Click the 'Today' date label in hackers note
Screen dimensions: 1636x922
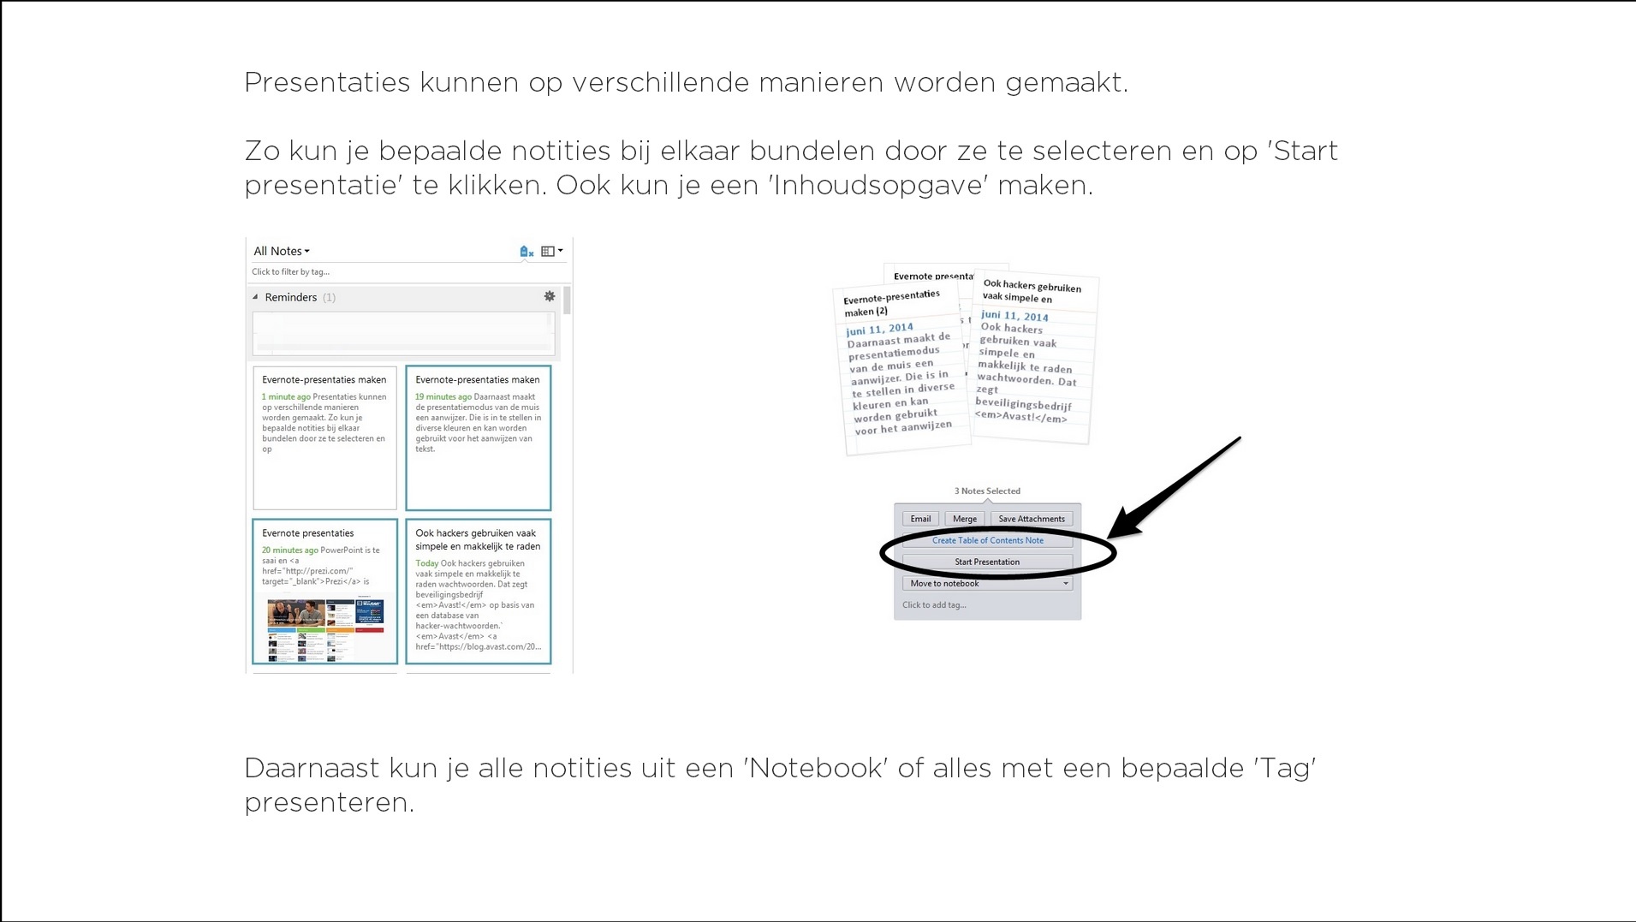(426, 563)
